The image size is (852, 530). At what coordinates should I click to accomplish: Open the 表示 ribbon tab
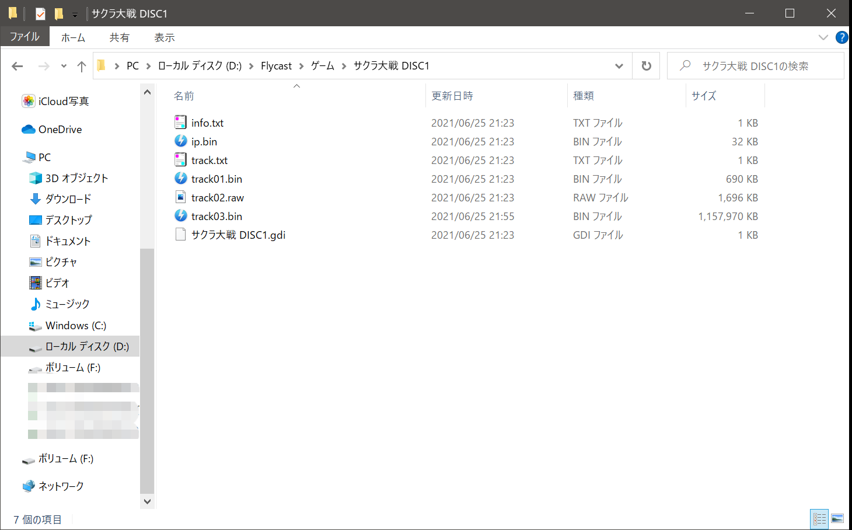click(164, 37)
